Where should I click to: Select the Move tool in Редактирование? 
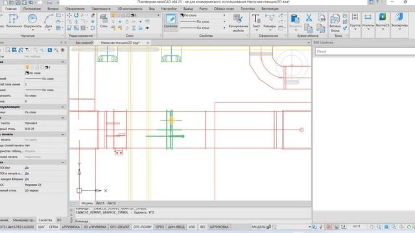pos(69,16)
